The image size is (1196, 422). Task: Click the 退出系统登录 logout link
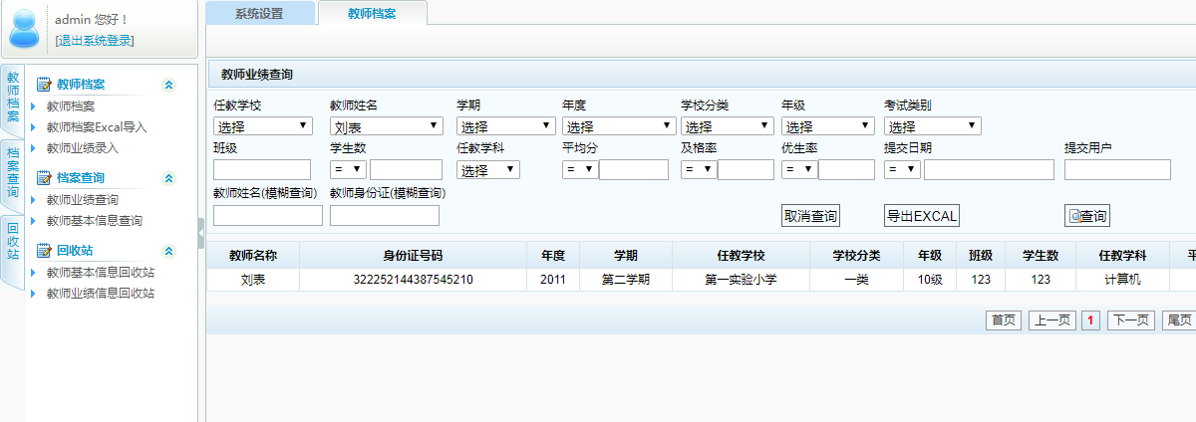tap(95, 40)
